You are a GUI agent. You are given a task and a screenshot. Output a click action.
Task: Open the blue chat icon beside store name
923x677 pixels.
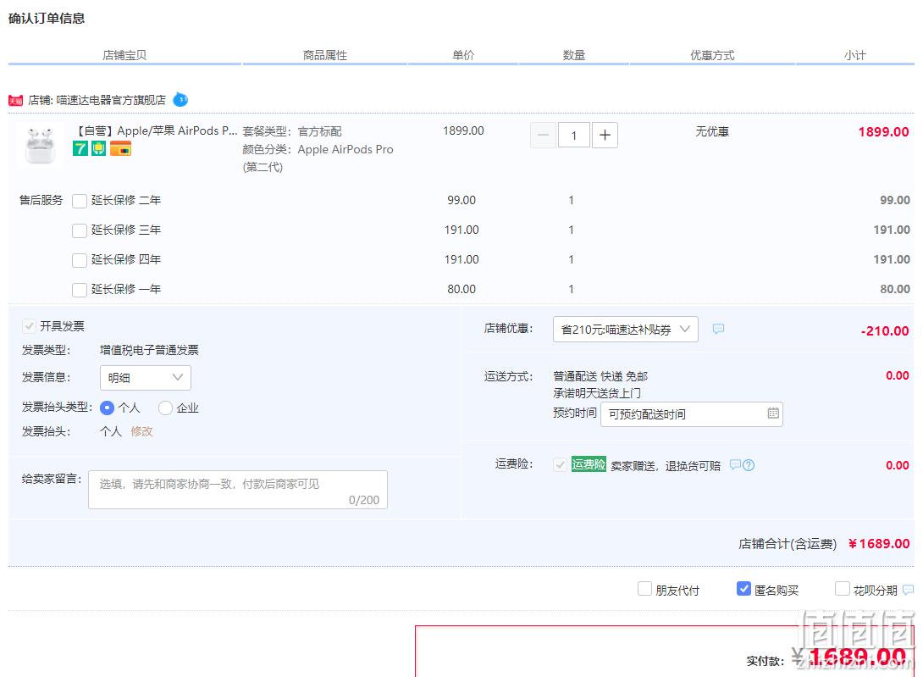pyautogui.click(x=180, y=100)
